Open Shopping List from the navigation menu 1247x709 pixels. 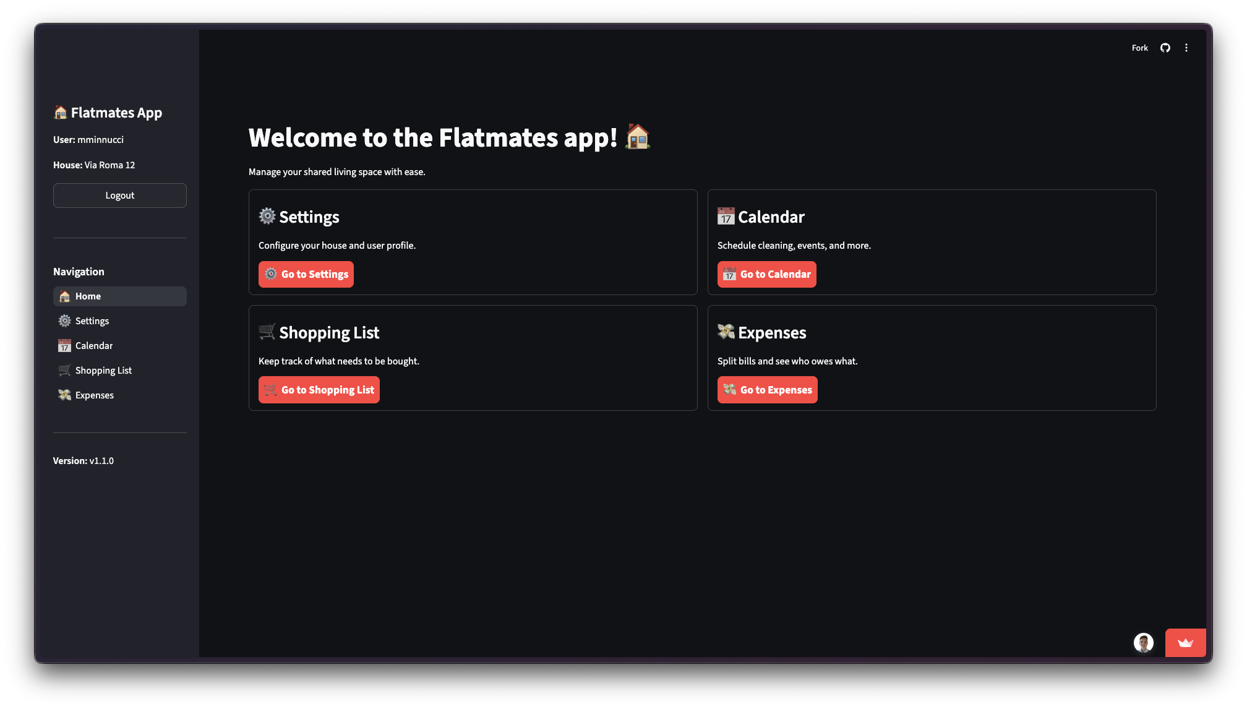pyautogui.click(x=103, y=370)
